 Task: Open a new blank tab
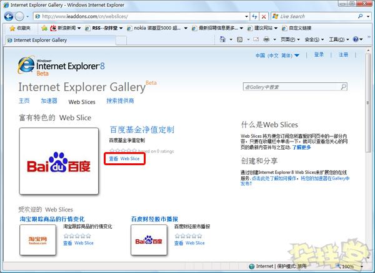pos(121,41)
